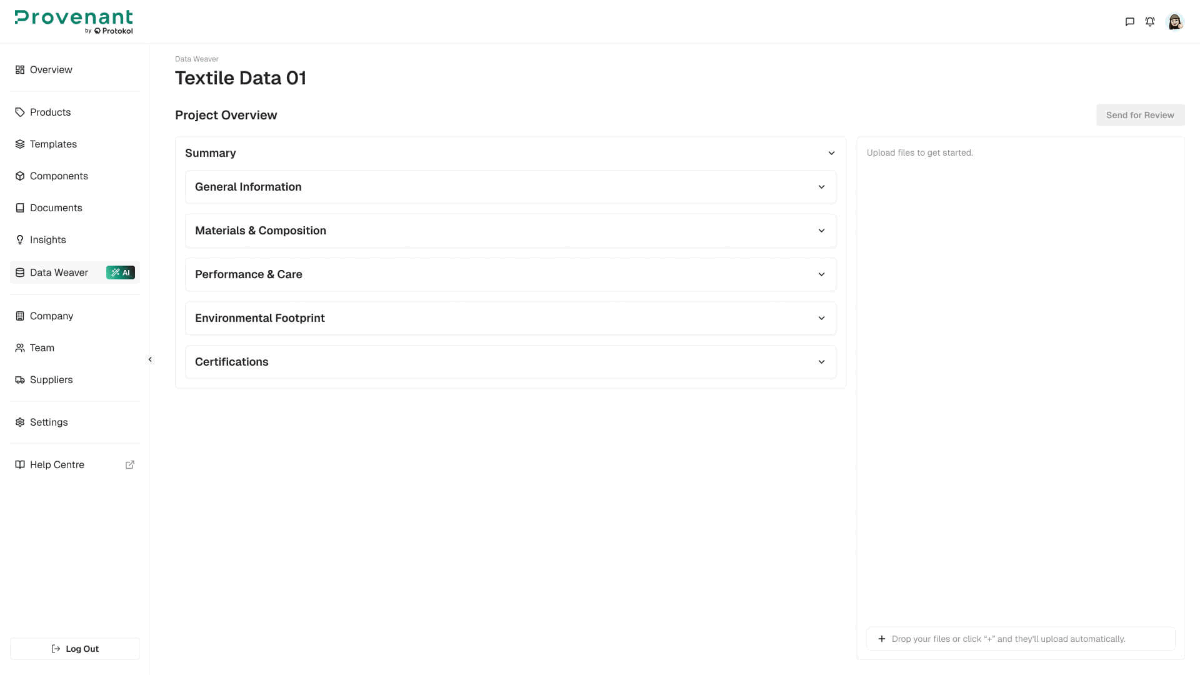Viewport: 1200px width, 675px height.
Task: Collapse the sidebar with the arrow handle
Action: [x=150, y=359]
